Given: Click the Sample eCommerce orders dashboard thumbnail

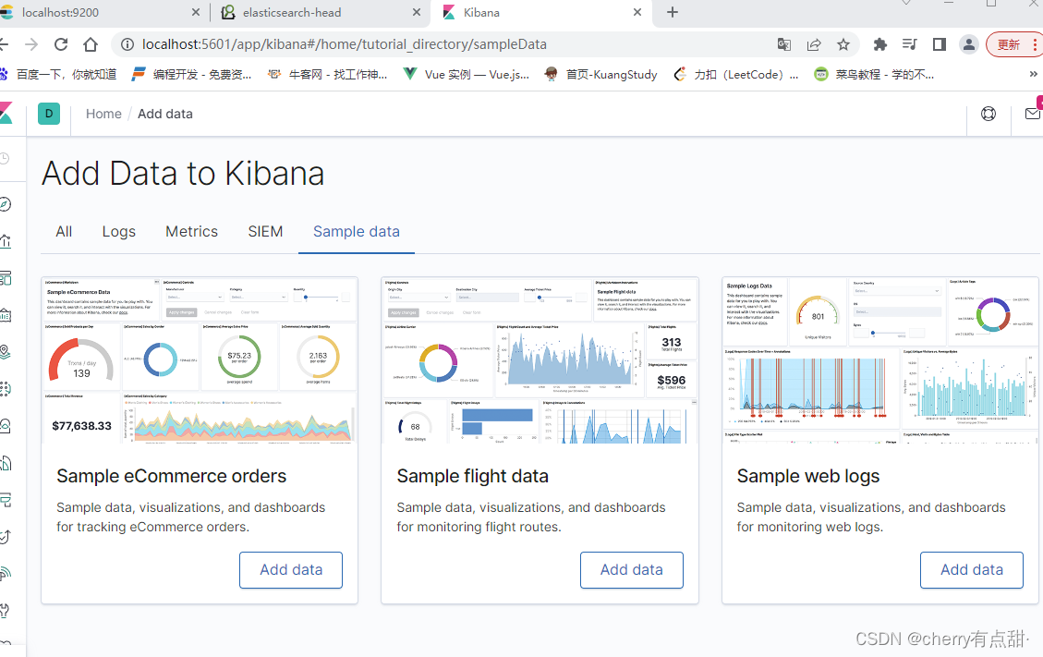Looking at the screenshot, I should click(x=200, y=360).
